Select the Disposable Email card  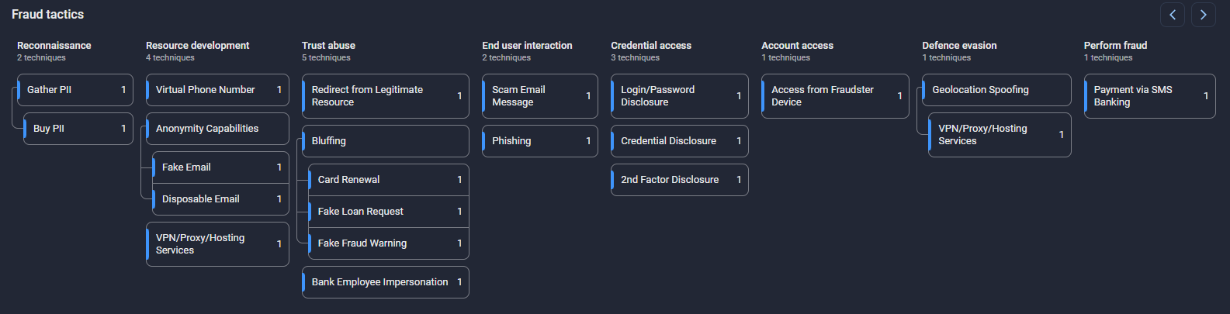tap(220, 199)
